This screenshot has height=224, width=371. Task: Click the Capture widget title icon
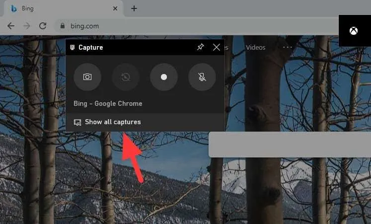73,47
